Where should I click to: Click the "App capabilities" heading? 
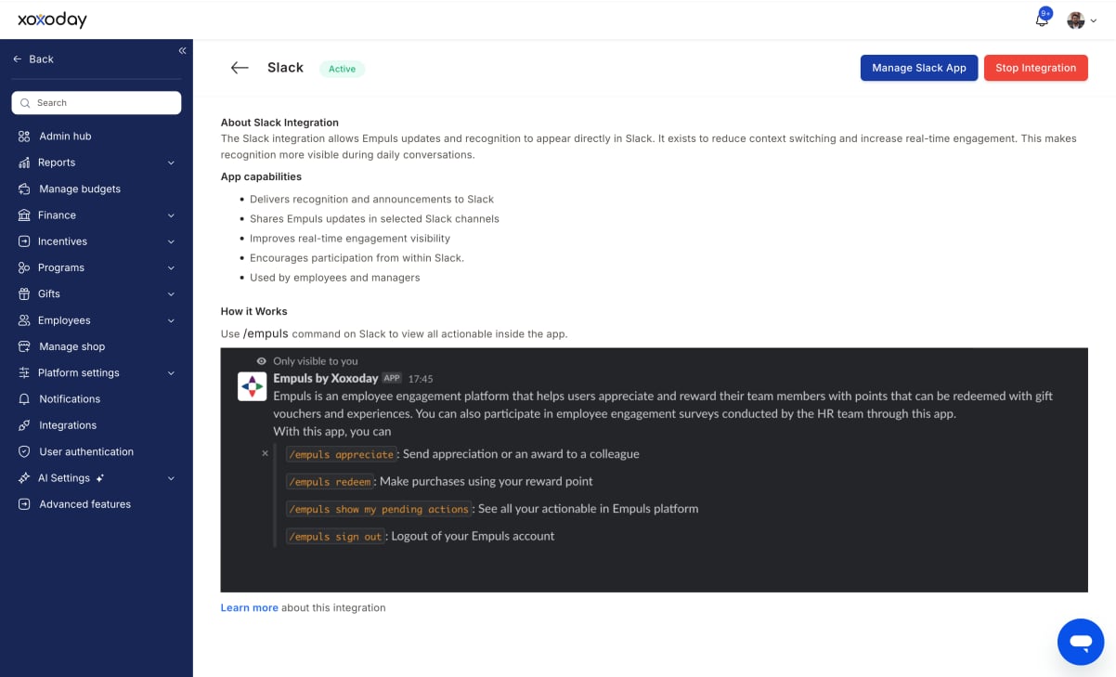click(x=261, y=176)
